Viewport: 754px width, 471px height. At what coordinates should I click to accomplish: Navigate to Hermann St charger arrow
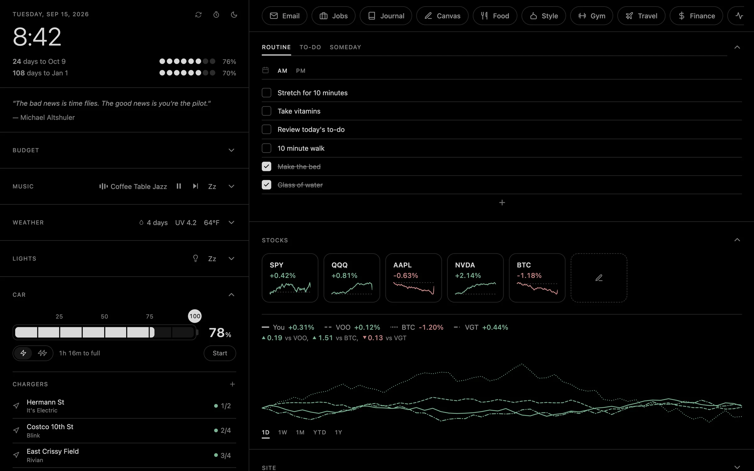[16, 406]
